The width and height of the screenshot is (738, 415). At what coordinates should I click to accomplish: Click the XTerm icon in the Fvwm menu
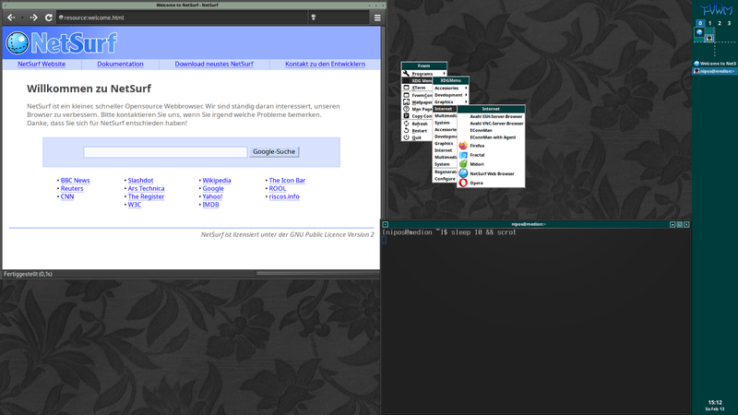coord(406,88)
